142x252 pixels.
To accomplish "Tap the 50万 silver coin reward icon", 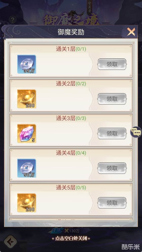I will [x=27, y=168].
